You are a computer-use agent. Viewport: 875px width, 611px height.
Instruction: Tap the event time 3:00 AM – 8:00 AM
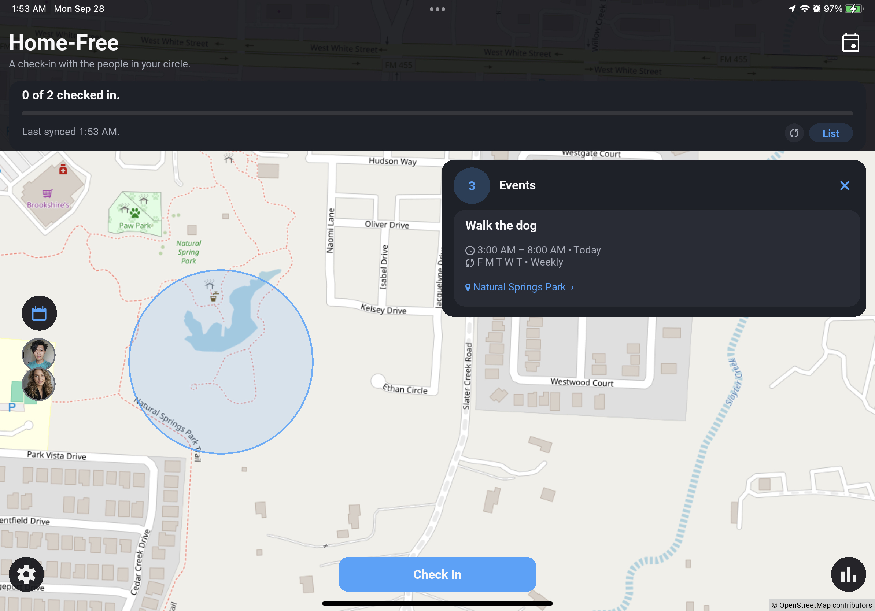[x=521, y=250]
